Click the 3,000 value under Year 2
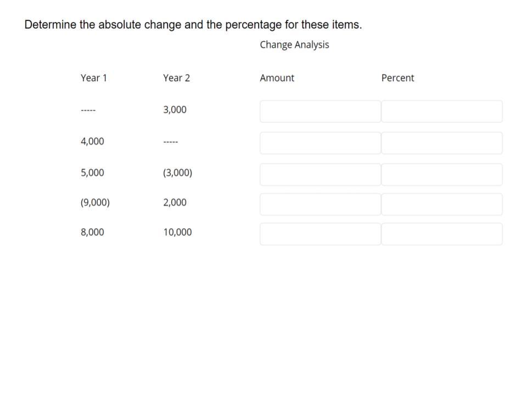This screenshot has width=527, height=395. (x=175, y=109)
